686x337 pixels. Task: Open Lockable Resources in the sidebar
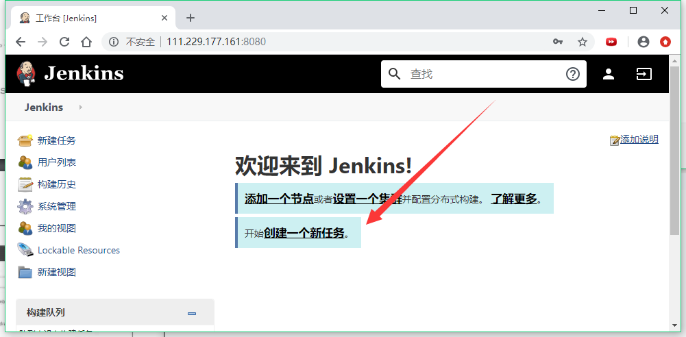tap(79, 250)
